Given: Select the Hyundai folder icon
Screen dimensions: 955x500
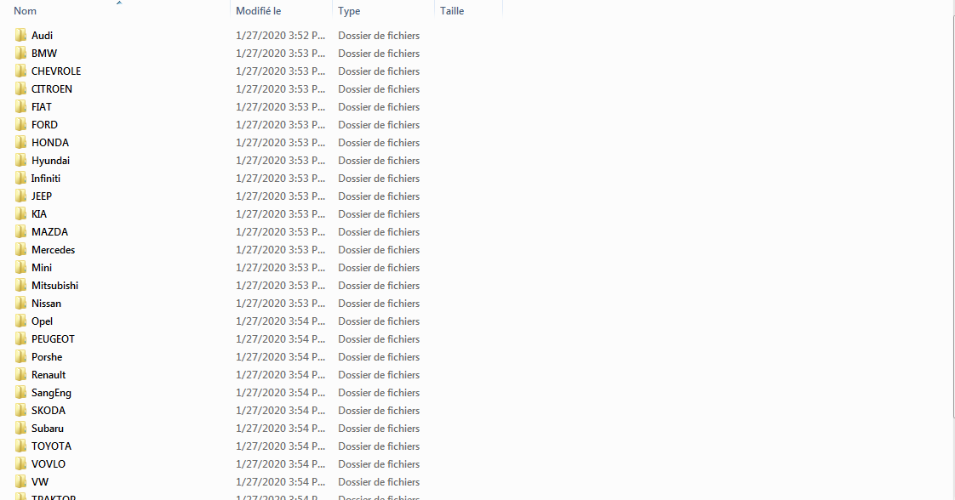Looking at the screenshot, I should (20, 160).
